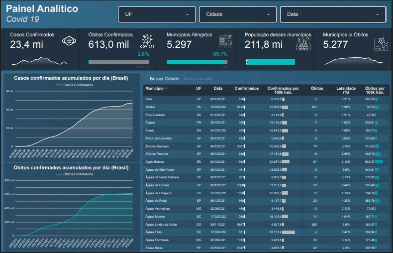The width and height of the screenshot is (393, 253).
Task: Open the UF dropdown filter
Action: point(157,14)
